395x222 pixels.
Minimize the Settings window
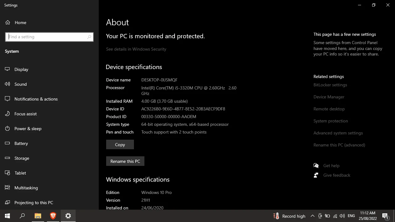point(360,5)
